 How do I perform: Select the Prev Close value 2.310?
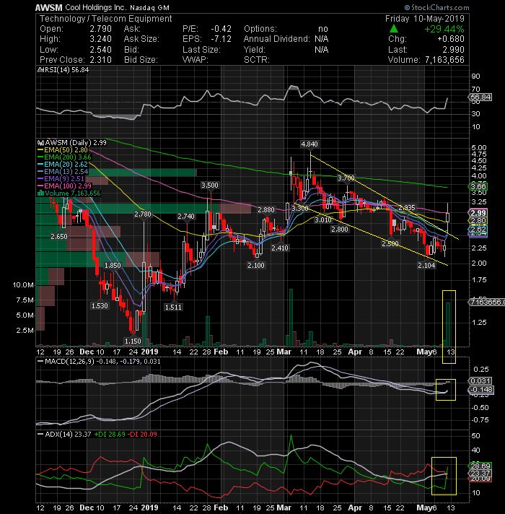101,60
